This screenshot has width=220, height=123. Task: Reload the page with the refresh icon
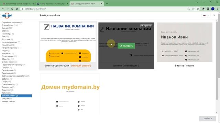coord(12,9)
